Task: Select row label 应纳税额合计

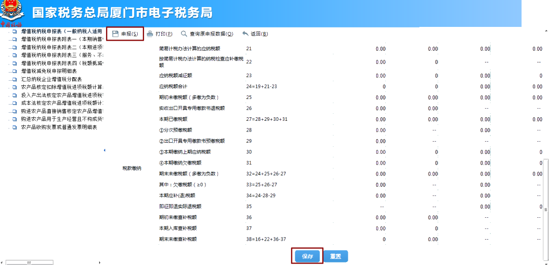Action: coord(173,86)
